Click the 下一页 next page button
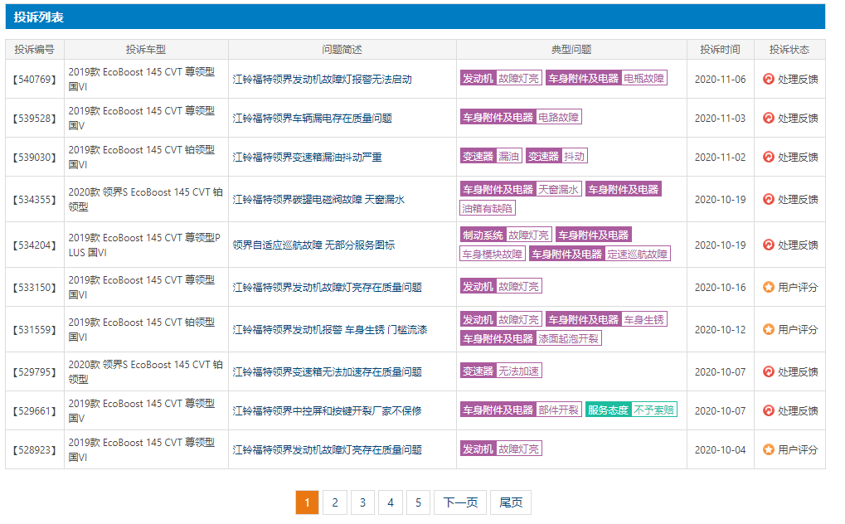Image resolution: width=845 pixels, height=524 pixels. click(x=460, y=502)
